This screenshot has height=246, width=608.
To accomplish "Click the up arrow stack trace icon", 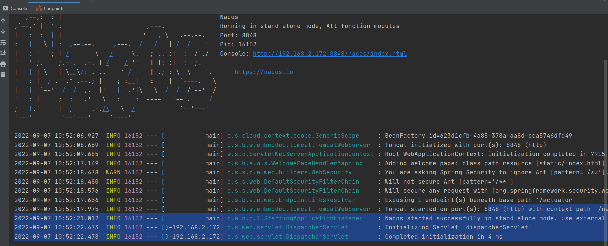I will click(x=3, y=21).
